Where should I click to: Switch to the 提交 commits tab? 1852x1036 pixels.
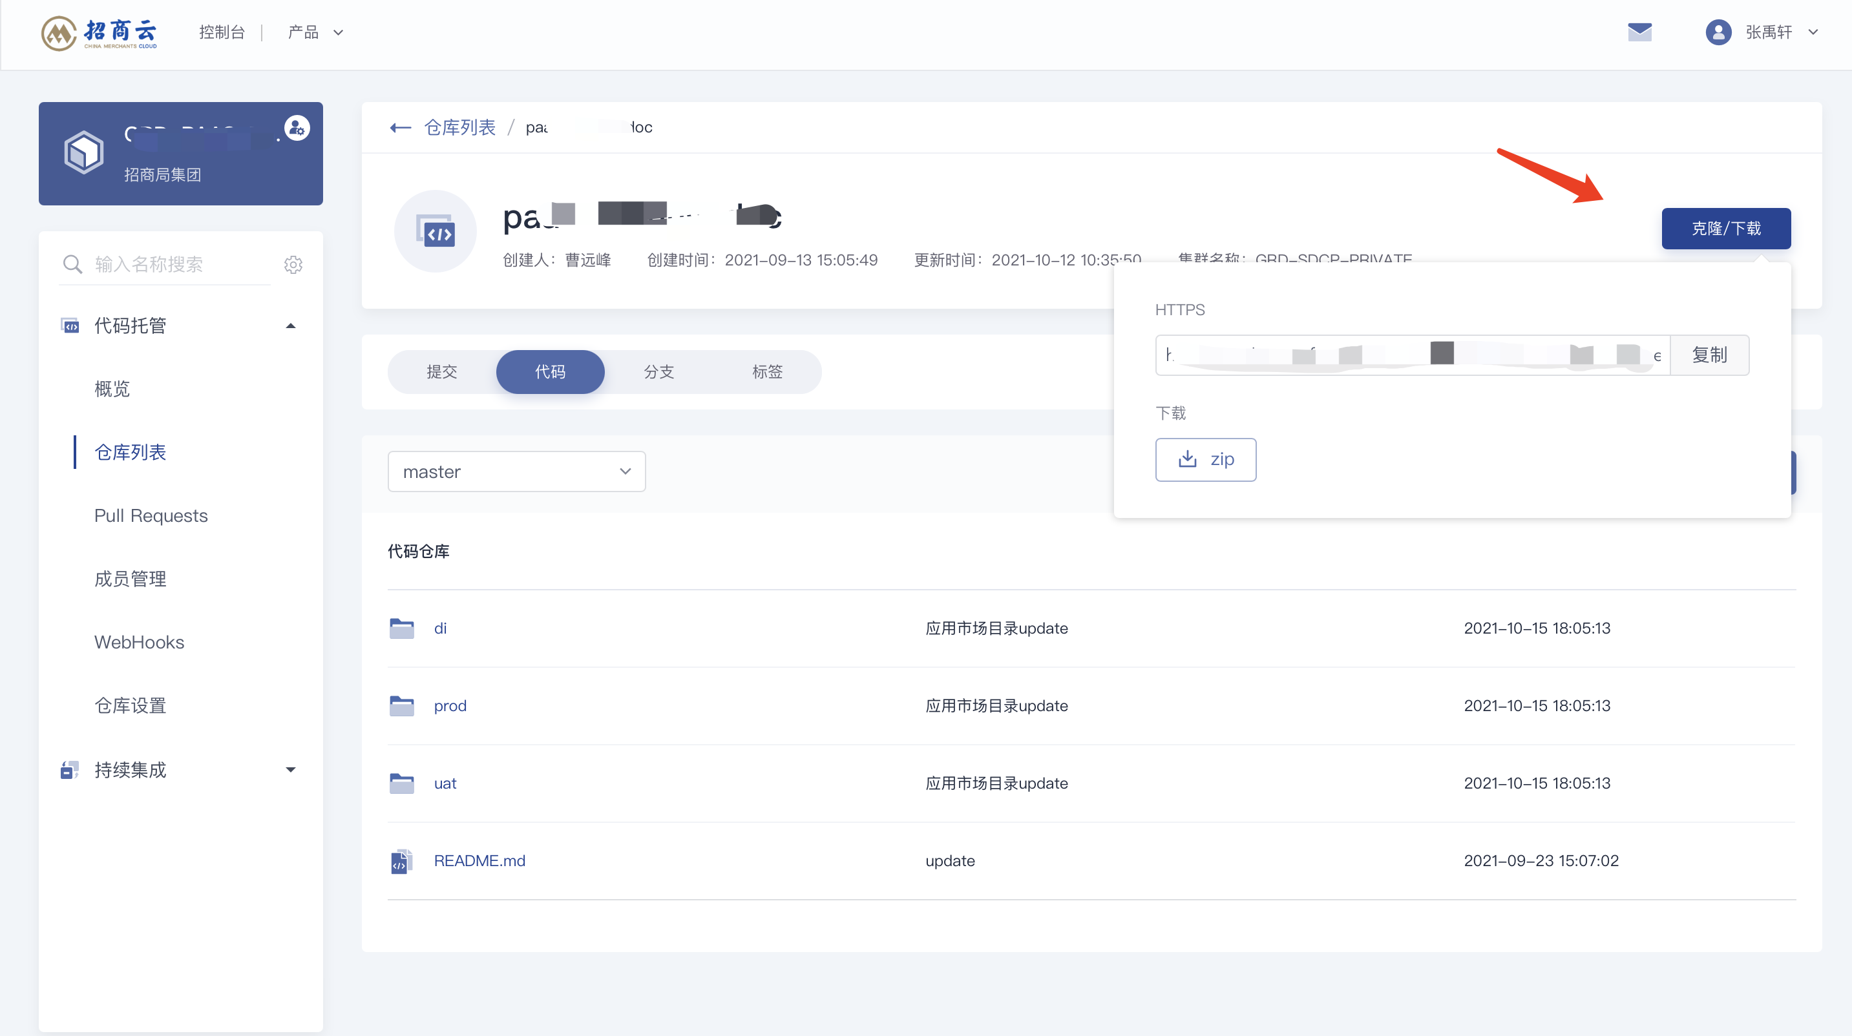tap(442, 372)
